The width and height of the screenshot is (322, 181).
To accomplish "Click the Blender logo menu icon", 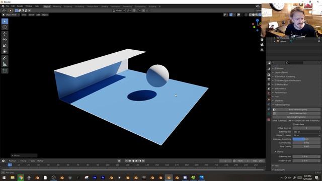I will (x=3, y=6).
